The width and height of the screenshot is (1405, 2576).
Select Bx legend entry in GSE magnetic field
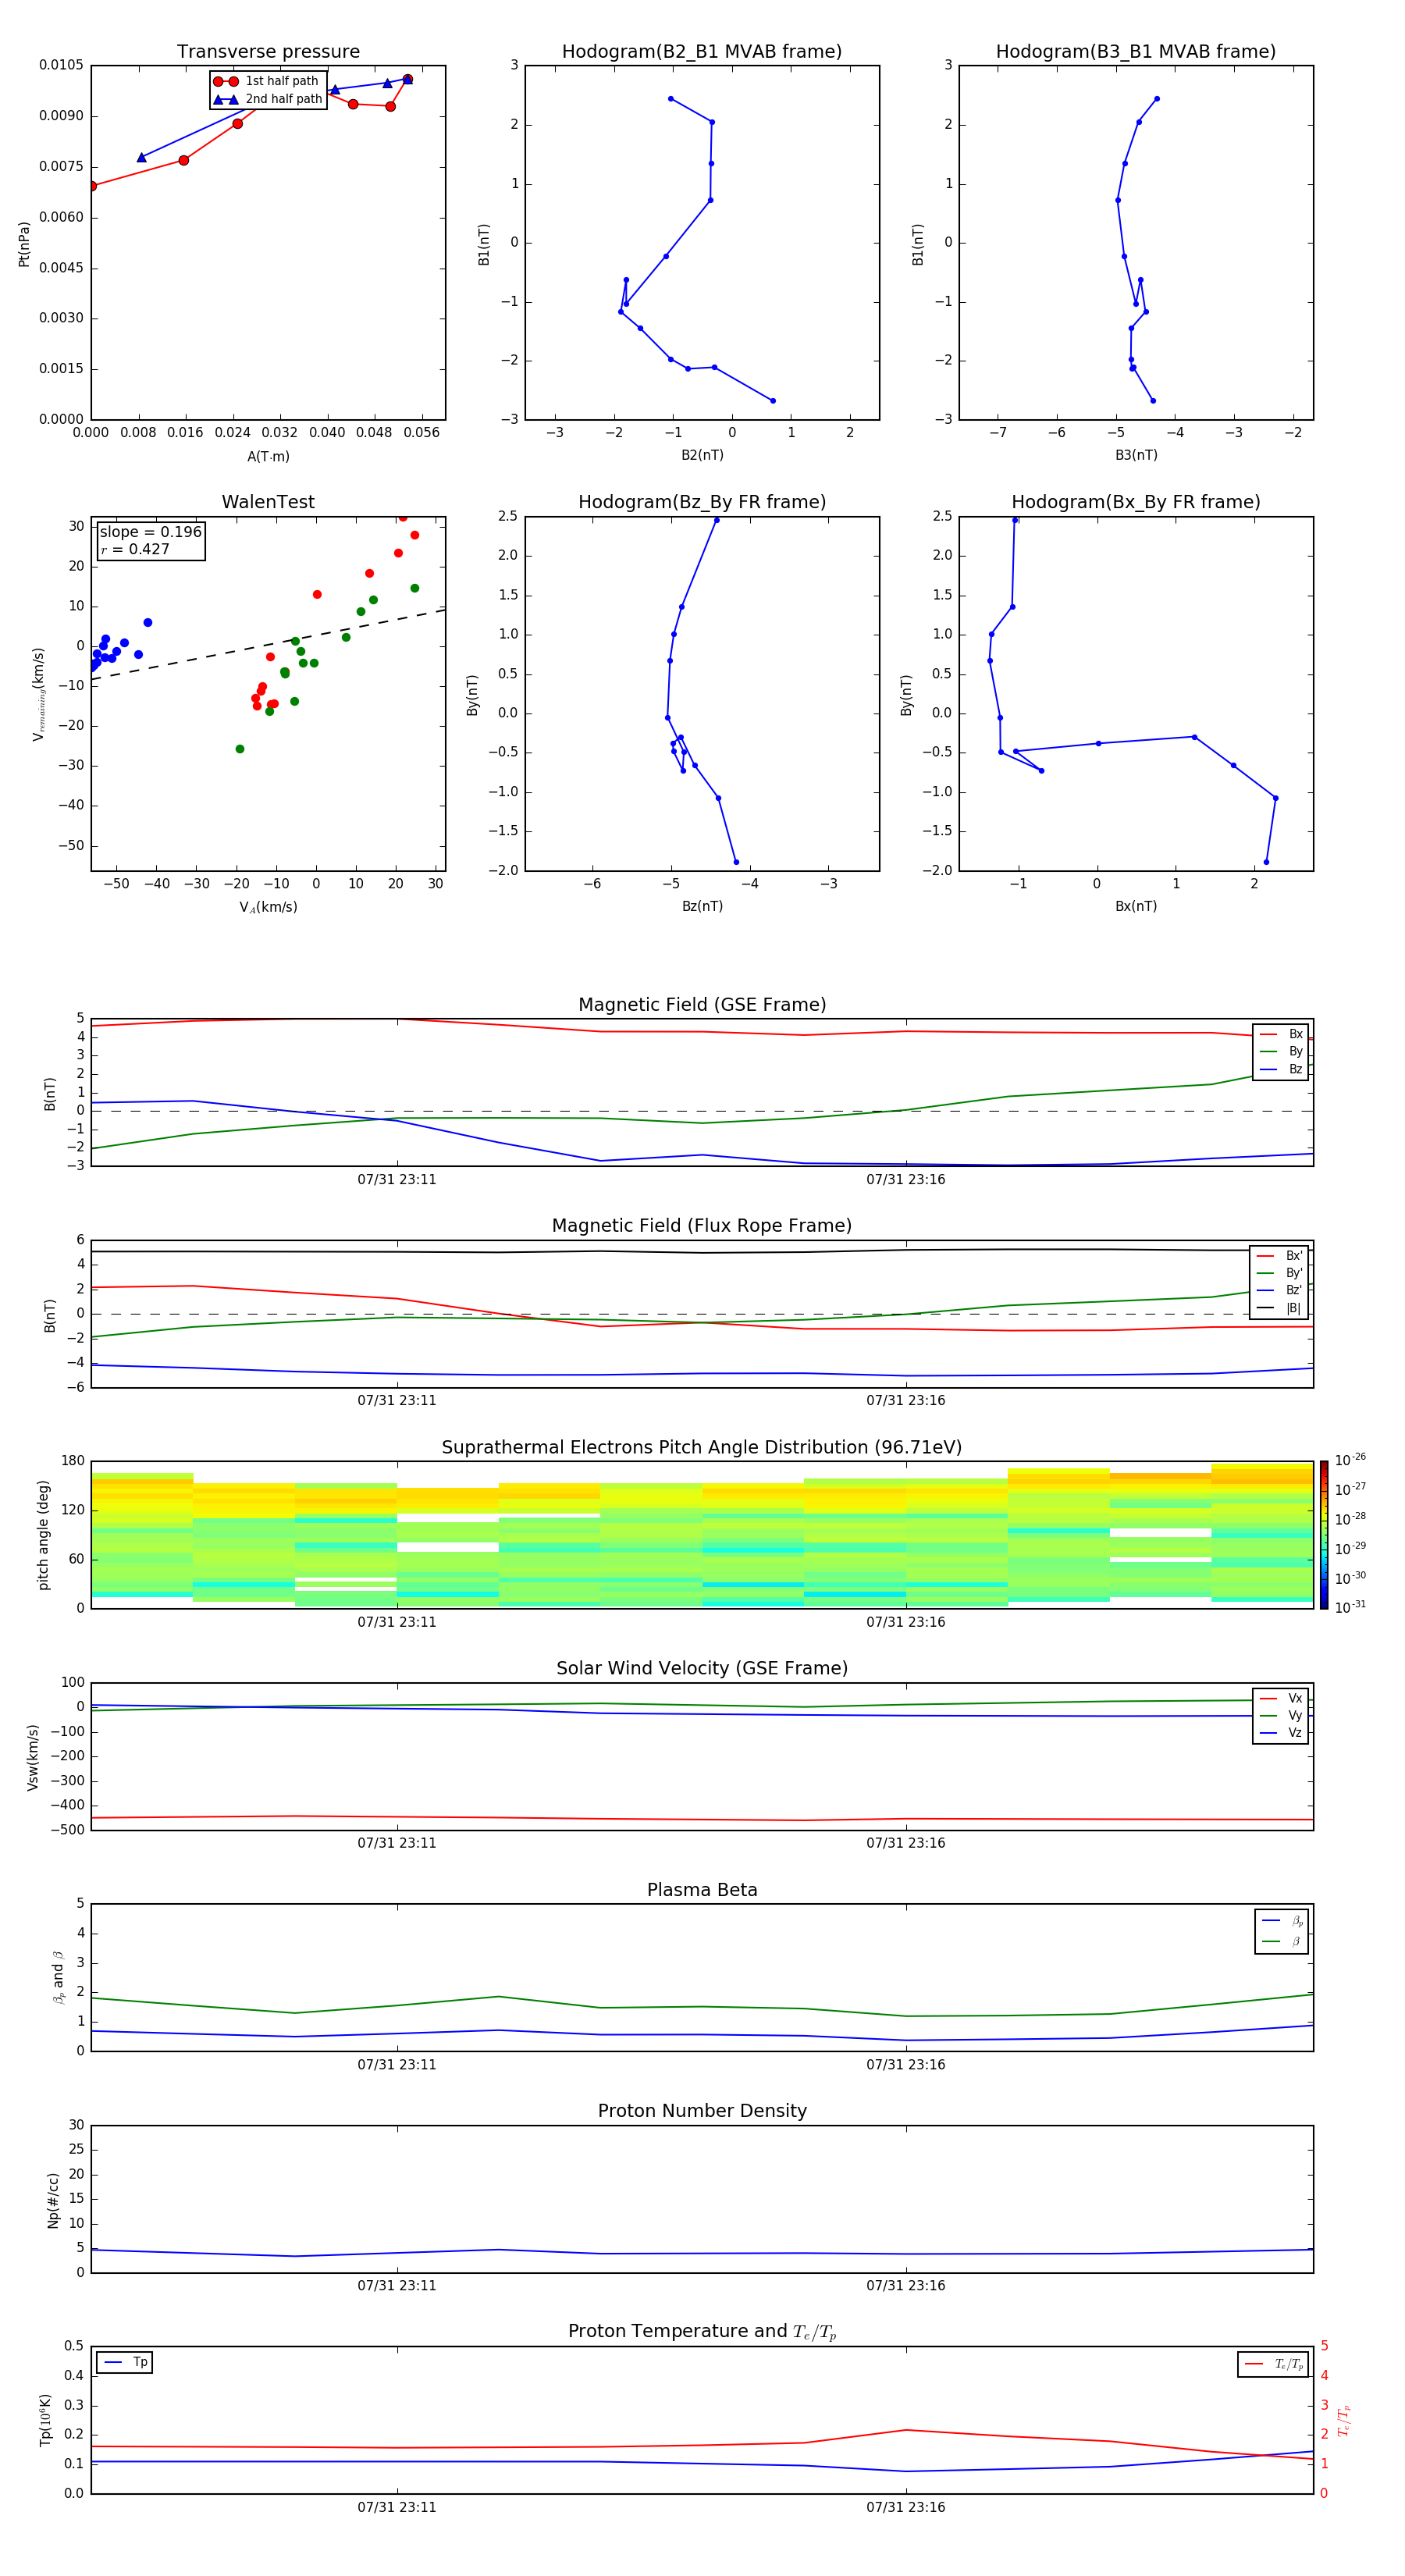point(1281,1034)
